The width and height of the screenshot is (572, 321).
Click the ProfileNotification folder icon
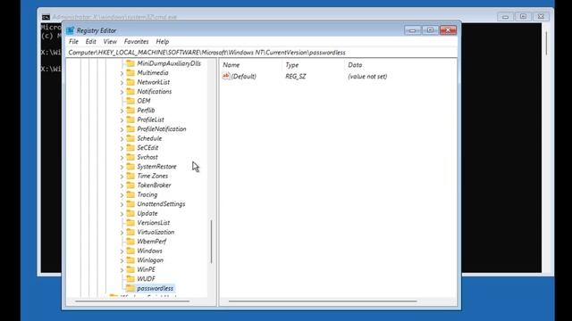(x=130, y=128)
